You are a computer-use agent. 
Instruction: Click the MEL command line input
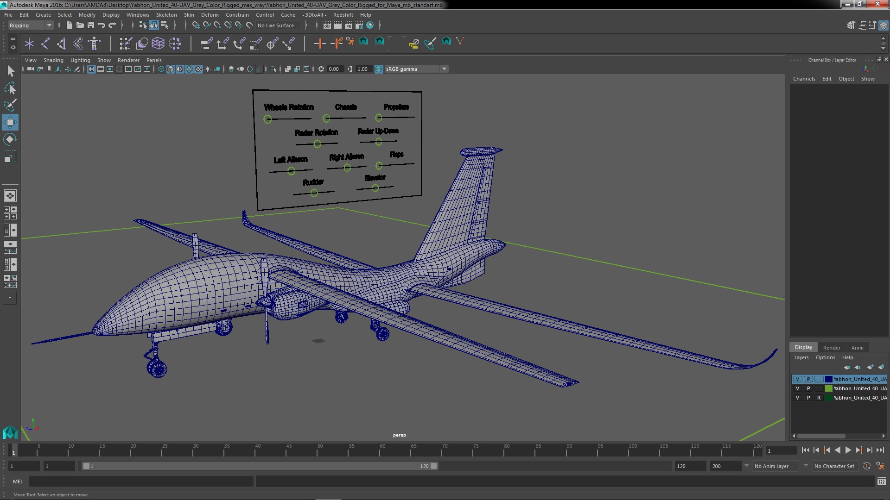141,481
